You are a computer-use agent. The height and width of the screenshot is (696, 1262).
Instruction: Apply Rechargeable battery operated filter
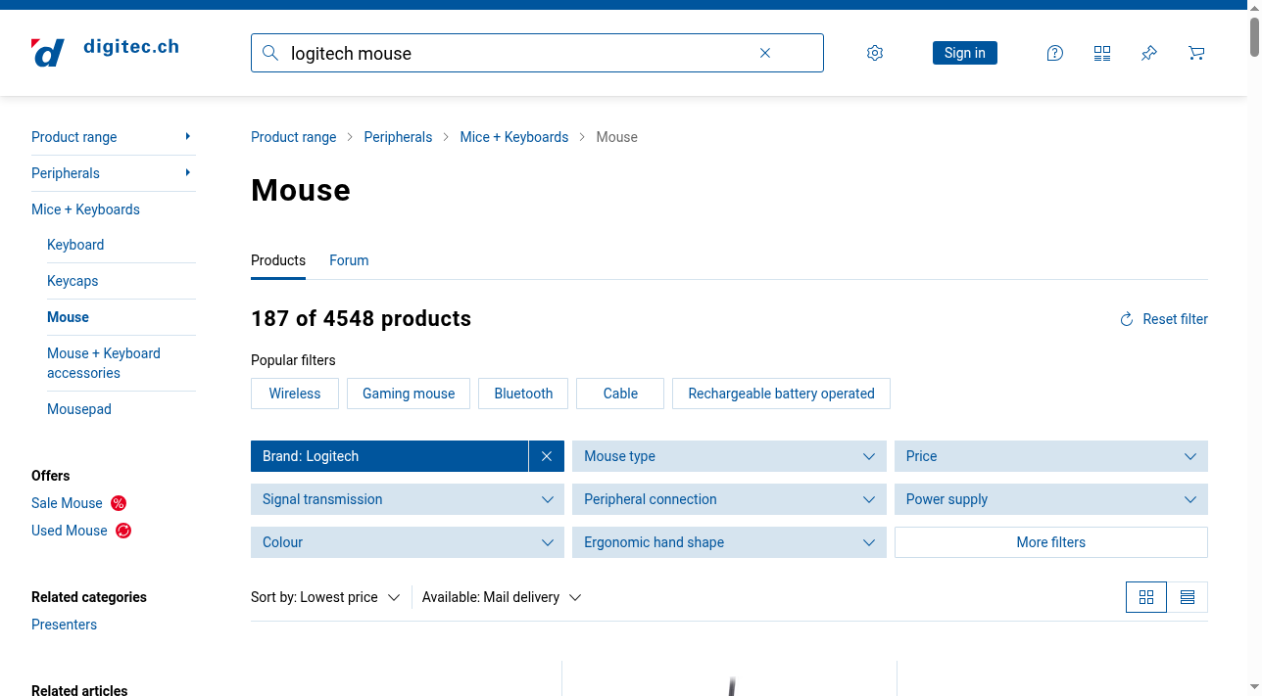pos(781,394)
